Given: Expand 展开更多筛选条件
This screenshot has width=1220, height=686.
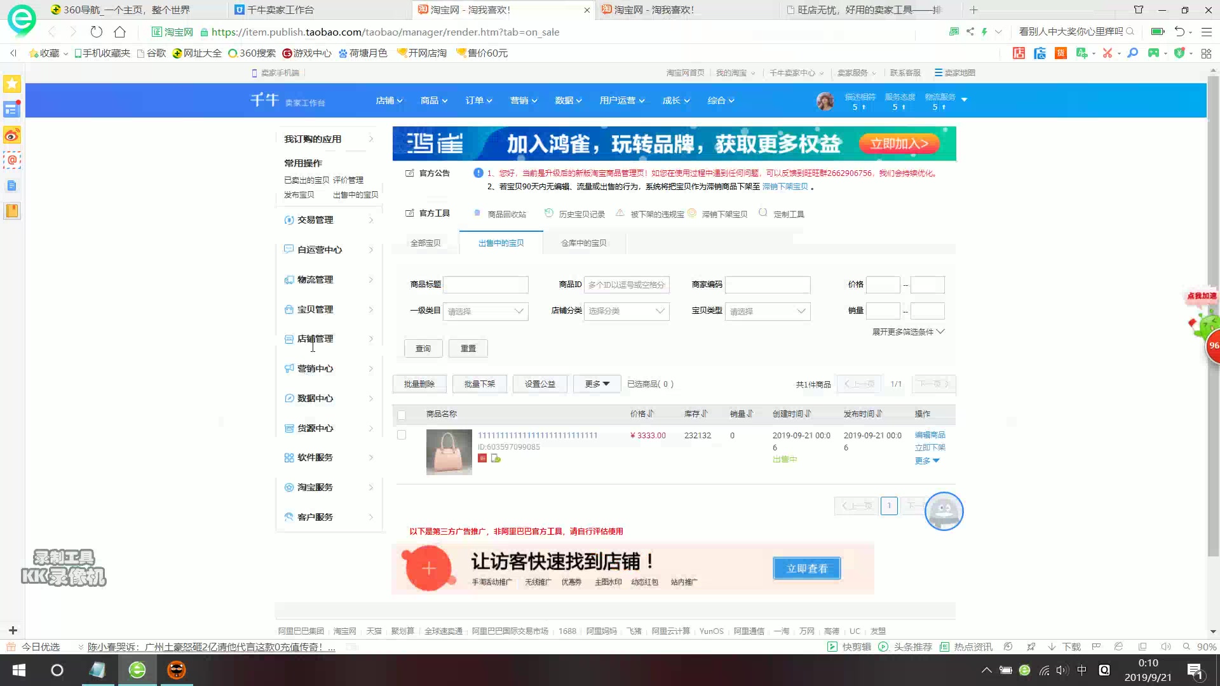Looking at the screenshot, I should click(908, 332).
